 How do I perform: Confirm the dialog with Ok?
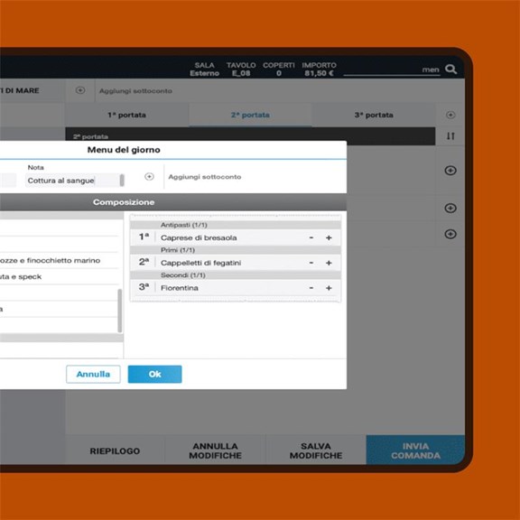click(155, 374)
